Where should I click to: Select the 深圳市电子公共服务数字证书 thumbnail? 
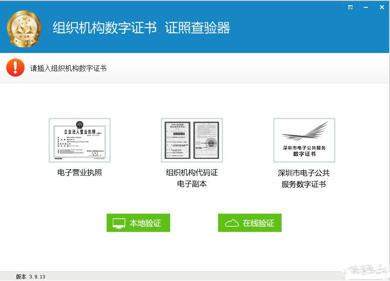pos(304,140)
